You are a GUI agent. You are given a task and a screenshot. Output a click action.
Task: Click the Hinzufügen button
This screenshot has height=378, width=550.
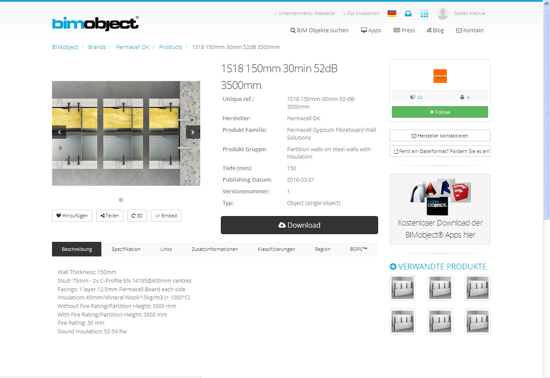(72, 216)
